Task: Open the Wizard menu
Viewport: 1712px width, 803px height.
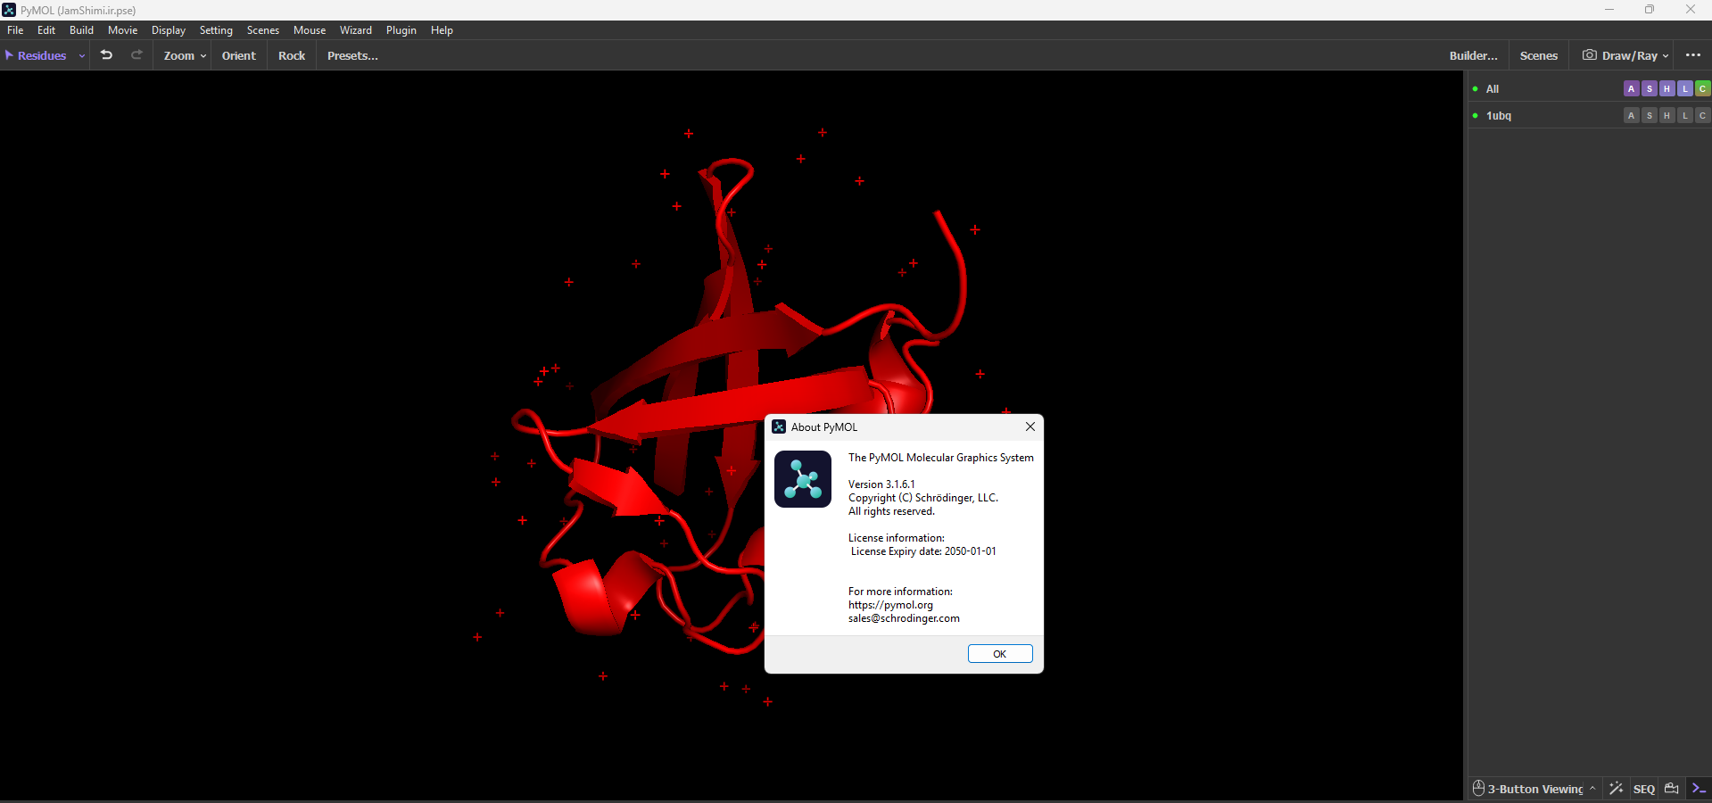Action: coord(356,29)
